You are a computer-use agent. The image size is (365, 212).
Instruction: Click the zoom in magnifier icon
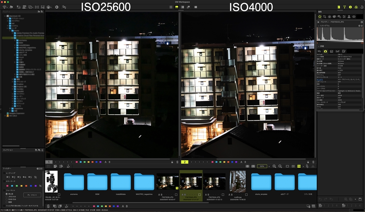[274, 166]
